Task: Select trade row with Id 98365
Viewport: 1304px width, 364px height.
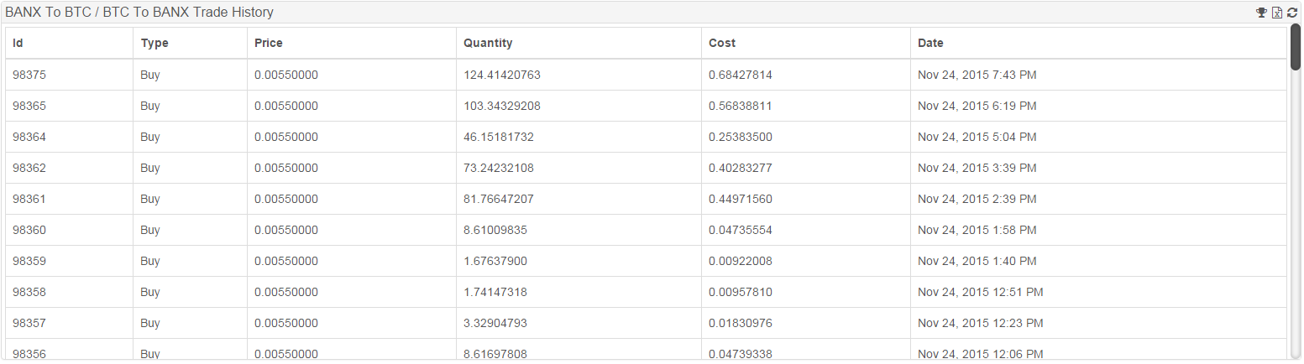Action: pyautogui.click(x=646, y=106)
